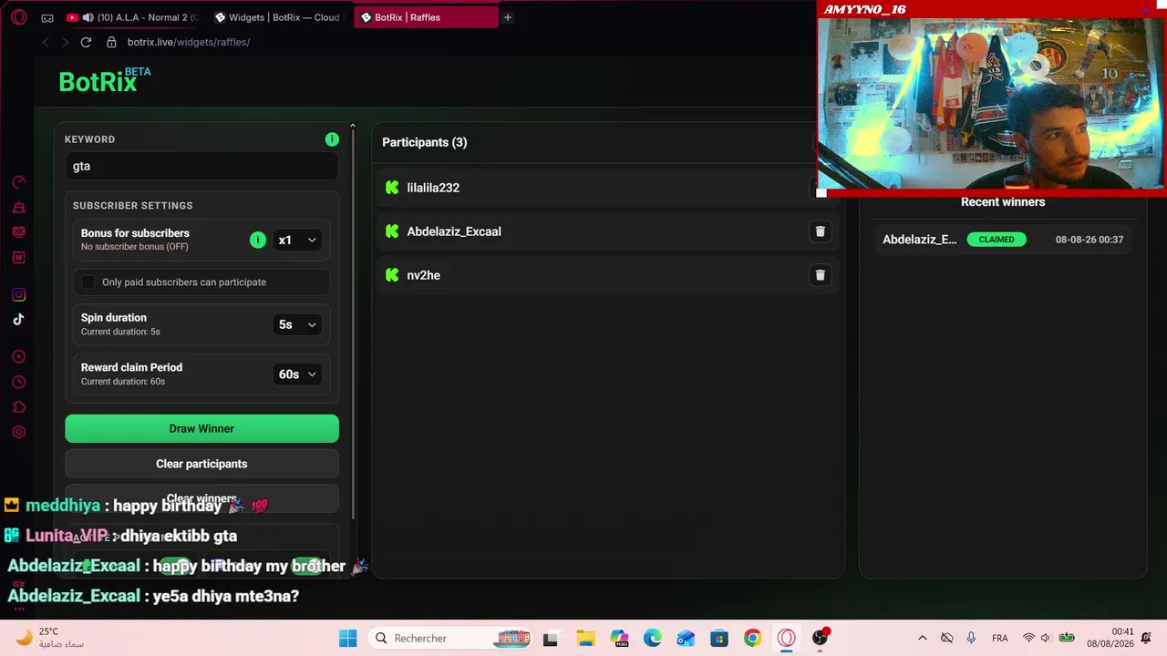1167x656 pixels.
Task: Click recent winner timestamp 08-08-26 00:37
Action: tap(1090, 240)
